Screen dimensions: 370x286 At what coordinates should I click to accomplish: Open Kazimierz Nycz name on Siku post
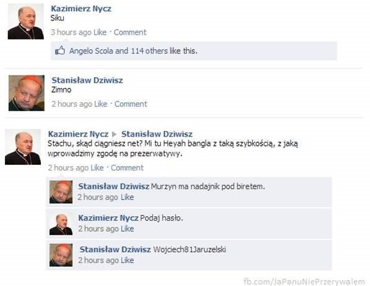(x=81, y=9)
